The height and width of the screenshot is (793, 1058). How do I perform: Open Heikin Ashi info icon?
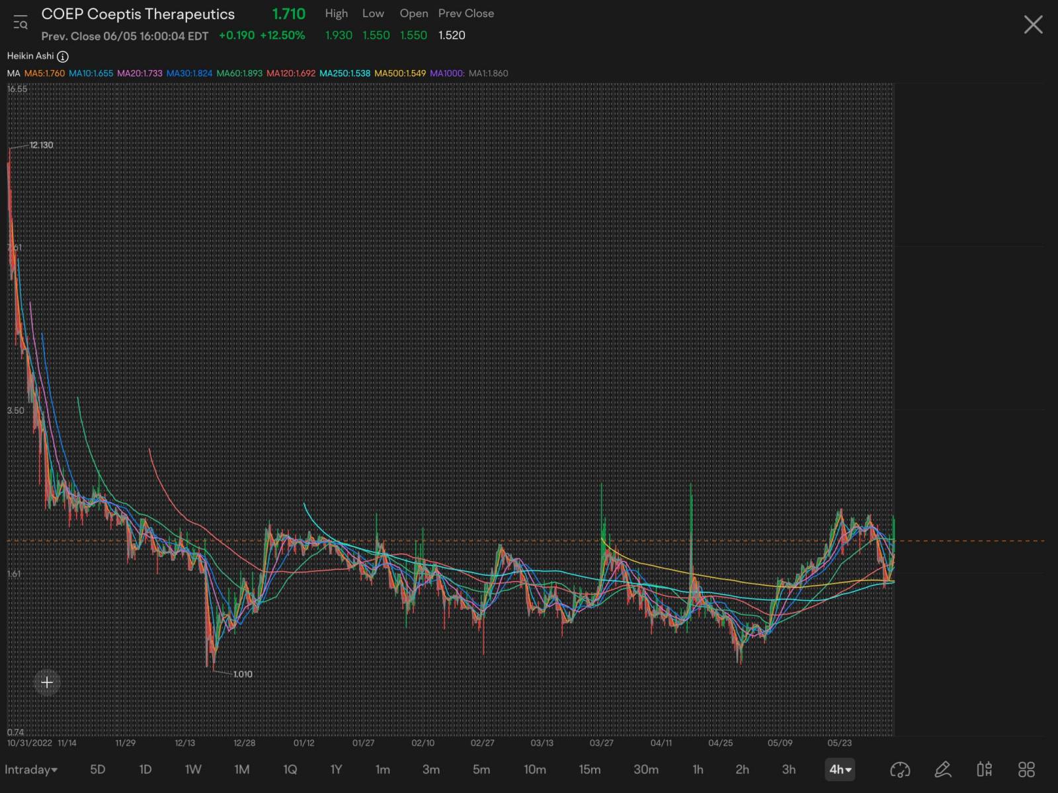click(x=63, y=57)
